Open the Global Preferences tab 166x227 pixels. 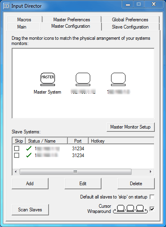click(130, 20)
